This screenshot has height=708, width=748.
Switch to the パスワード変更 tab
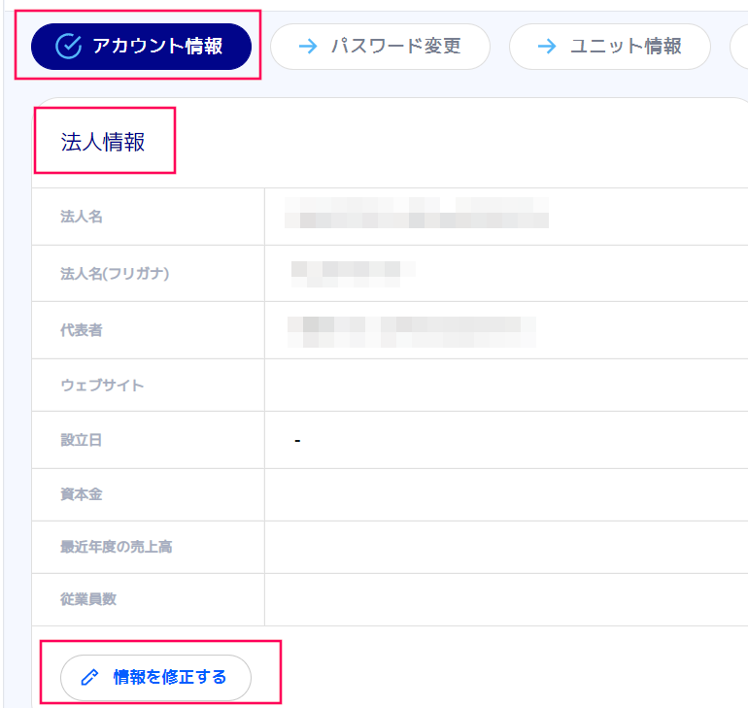point(380,47)
